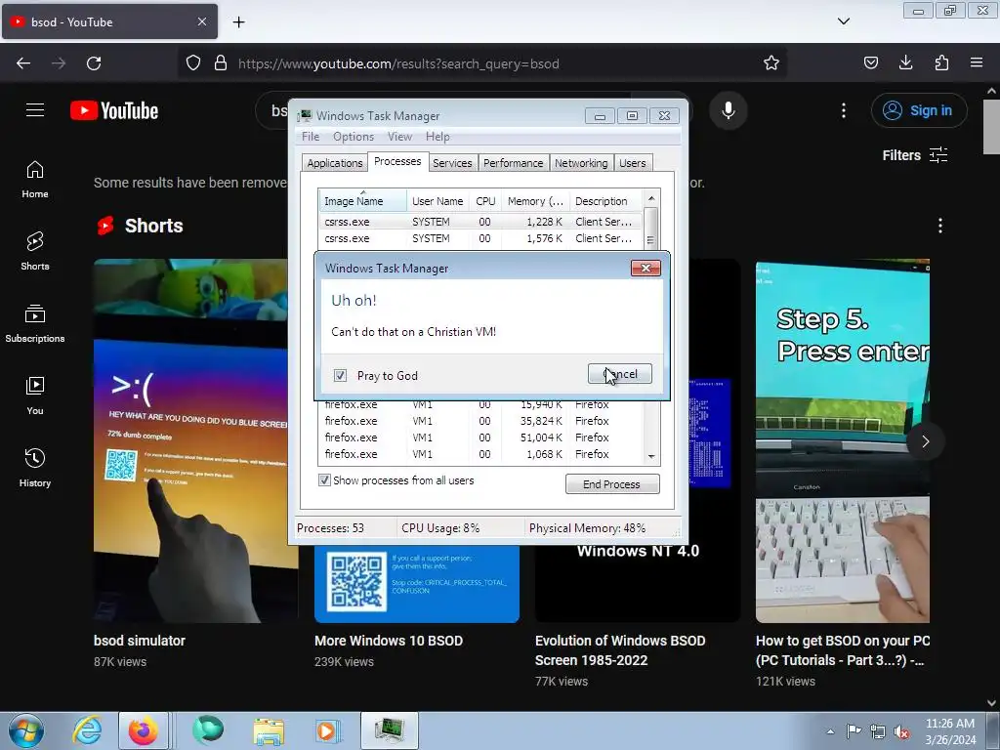Go back with the Firefox back arrow
The width and height of the screenshot is (1000, 750).
tap(23, 63)
